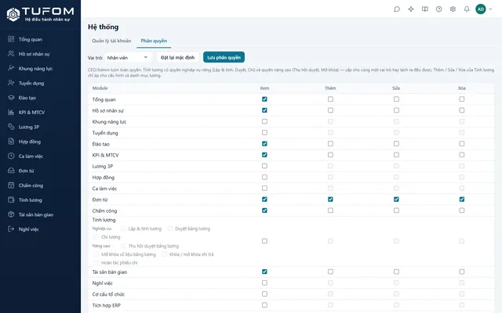Click the AD user avatar

pos(481,9)
